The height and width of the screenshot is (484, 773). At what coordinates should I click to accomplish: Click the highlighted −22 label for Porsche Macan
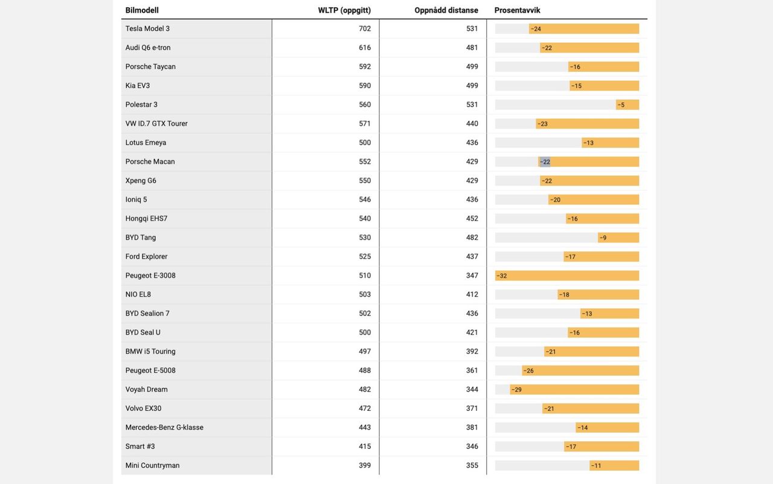click(546, 162)
